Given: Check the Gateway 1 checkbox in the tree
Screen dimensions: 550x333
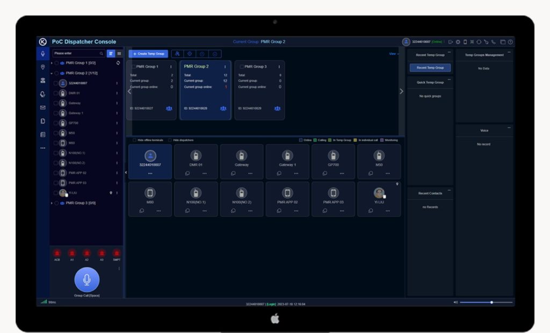Looking at the screenshot, I should 55,113.
